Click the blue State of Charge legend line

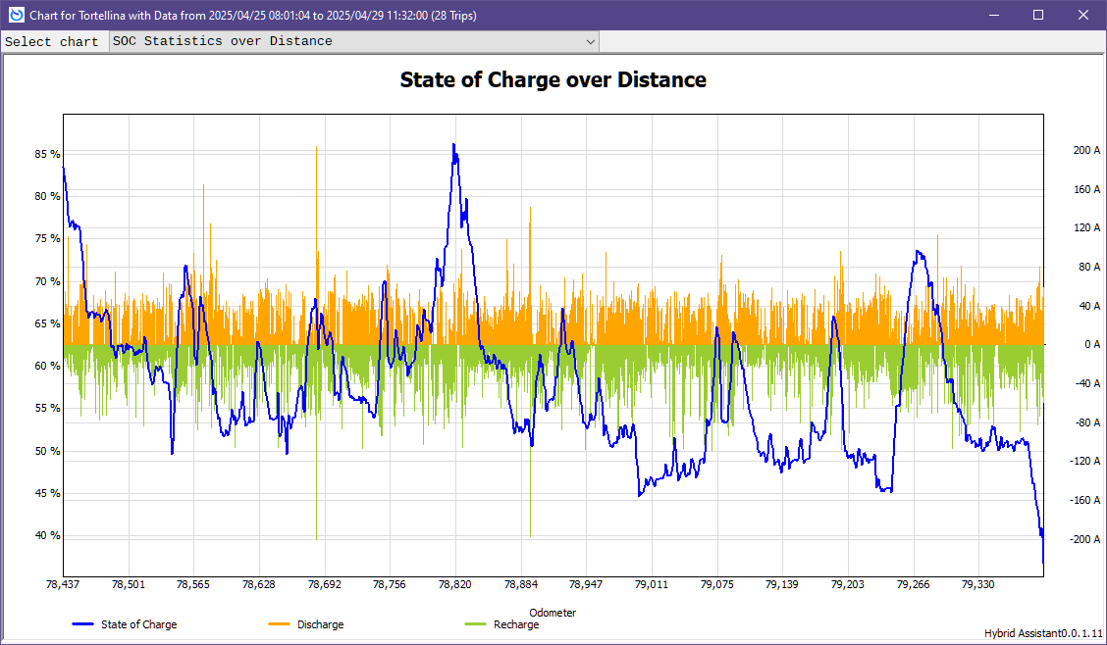(x=84, y=624)
